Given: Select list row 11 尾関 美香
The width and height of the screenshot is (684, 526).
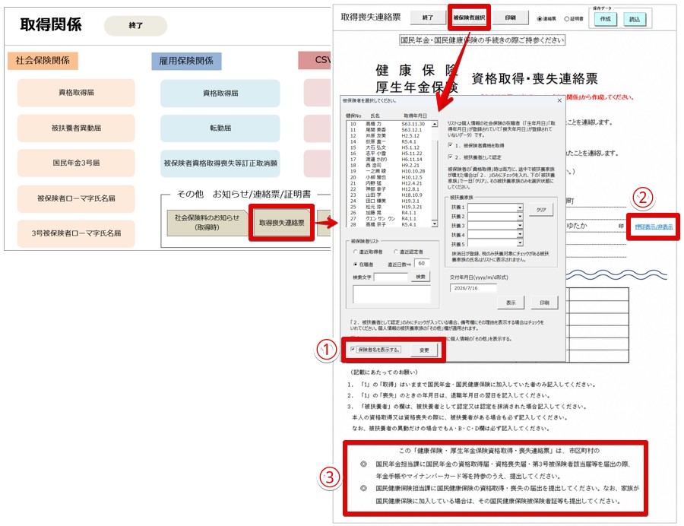Looking at the screenshot, I should pos(388,130).
